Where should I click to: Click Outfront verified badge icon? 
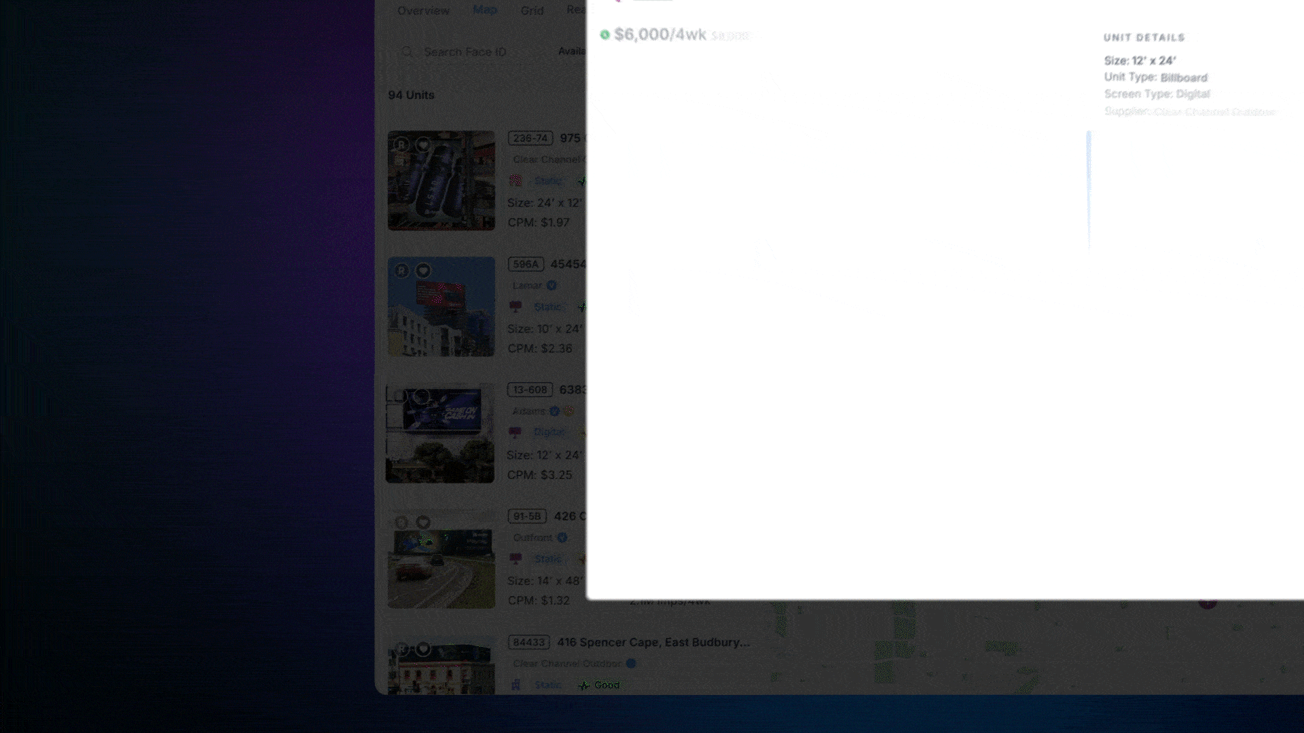tap(562, 538)
